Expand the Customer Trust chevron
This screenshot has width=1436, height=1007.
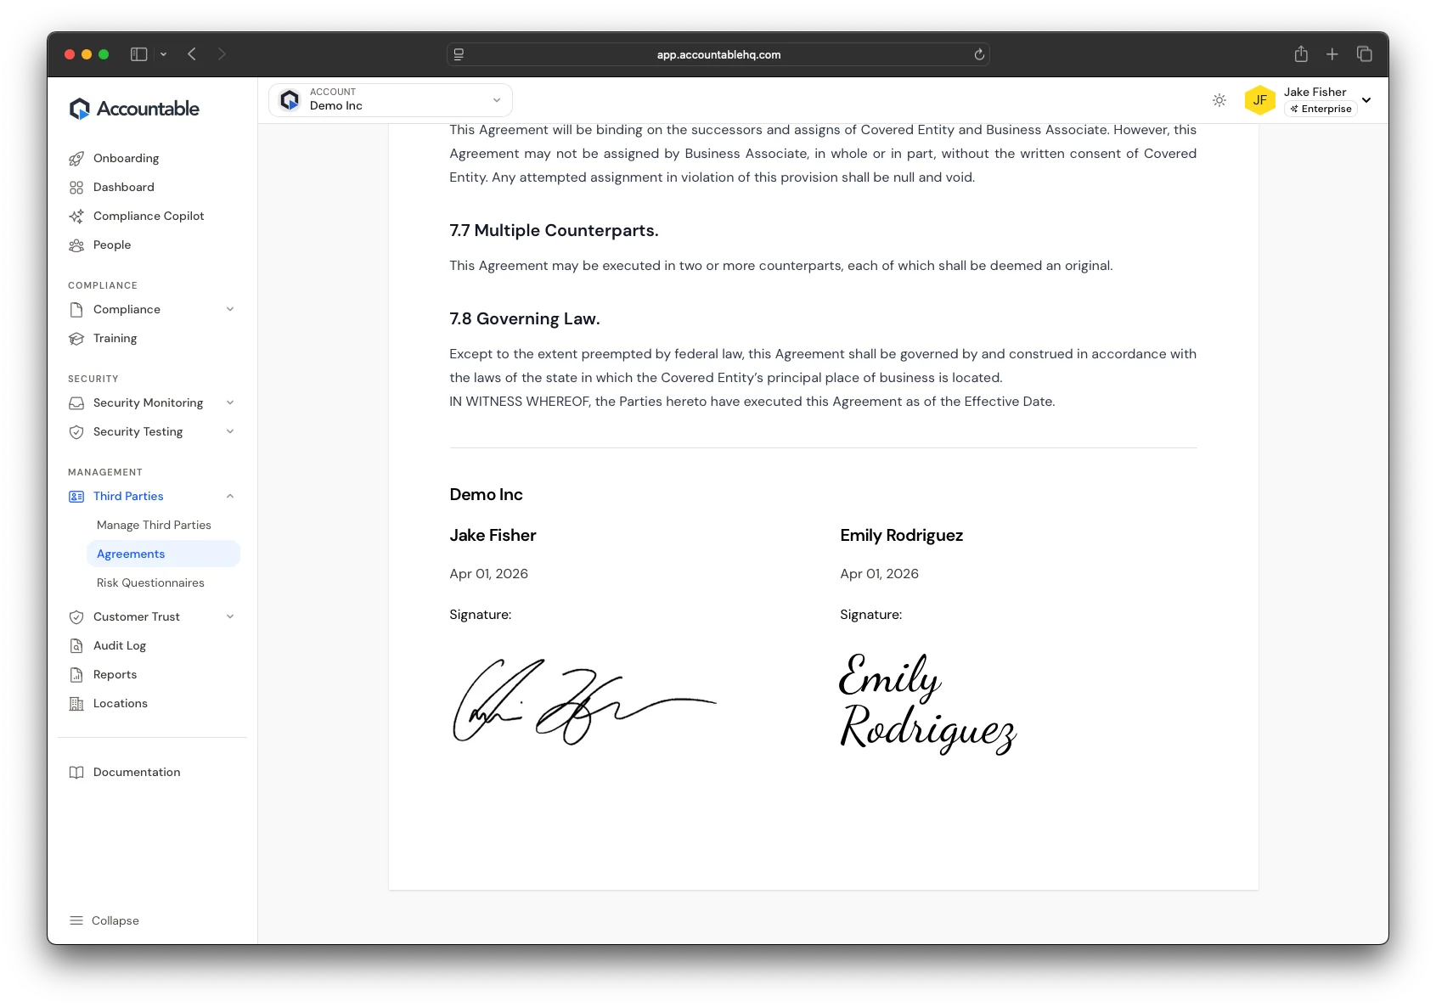point(230,617)
